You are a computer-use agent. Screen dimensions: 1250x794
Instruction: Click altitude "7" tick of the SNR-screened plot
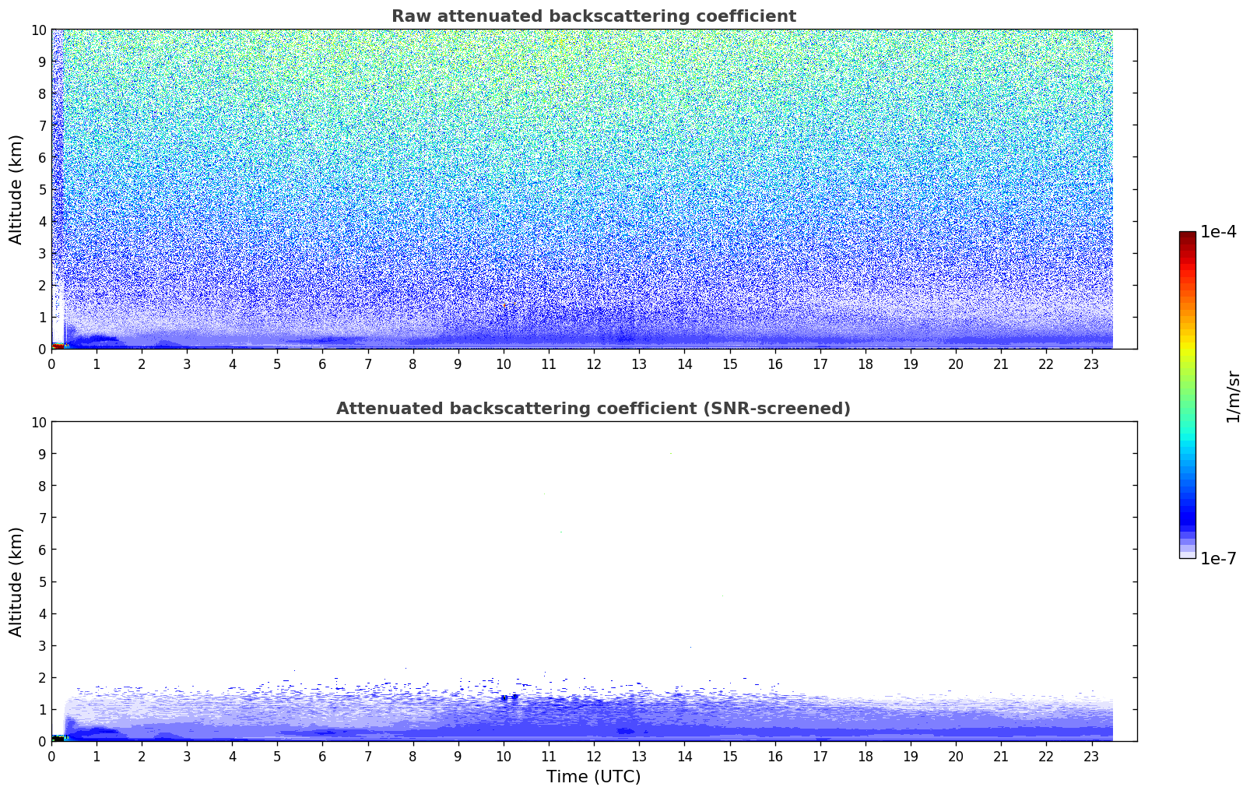(x=43, y=518)
